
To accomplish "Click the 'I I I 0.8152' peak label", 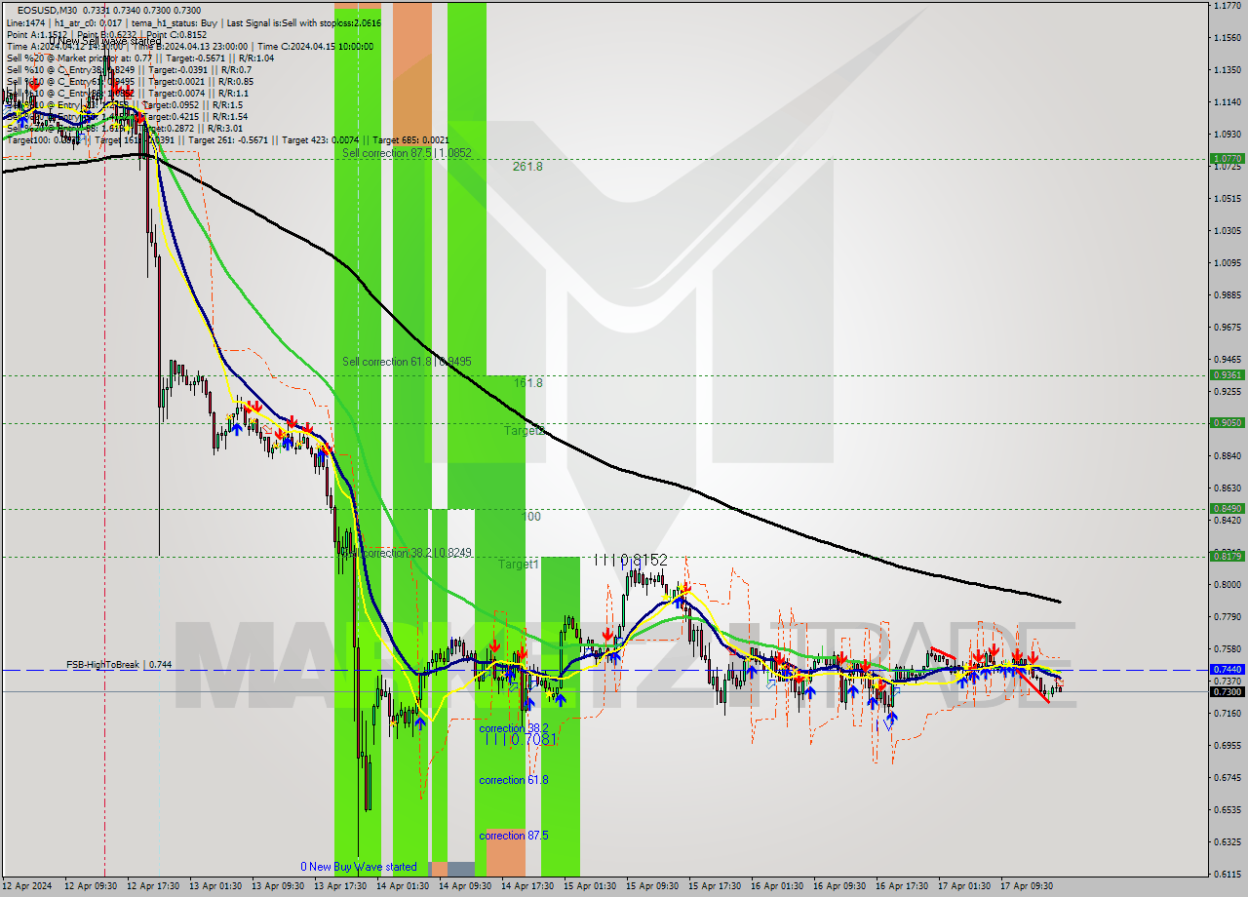I will pos(632,560).
